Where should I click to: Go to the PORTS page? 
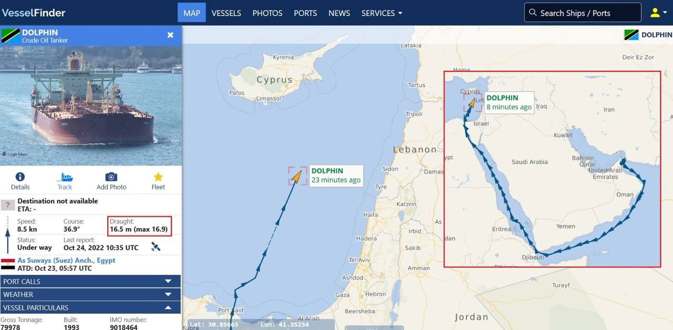[x=305, y=13]
